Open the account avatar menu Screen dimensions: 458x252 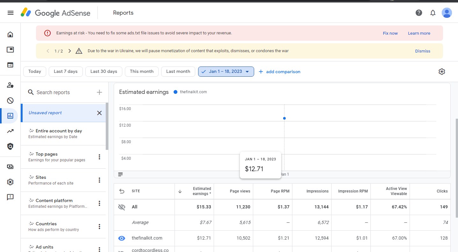click(x=447, y=13)
